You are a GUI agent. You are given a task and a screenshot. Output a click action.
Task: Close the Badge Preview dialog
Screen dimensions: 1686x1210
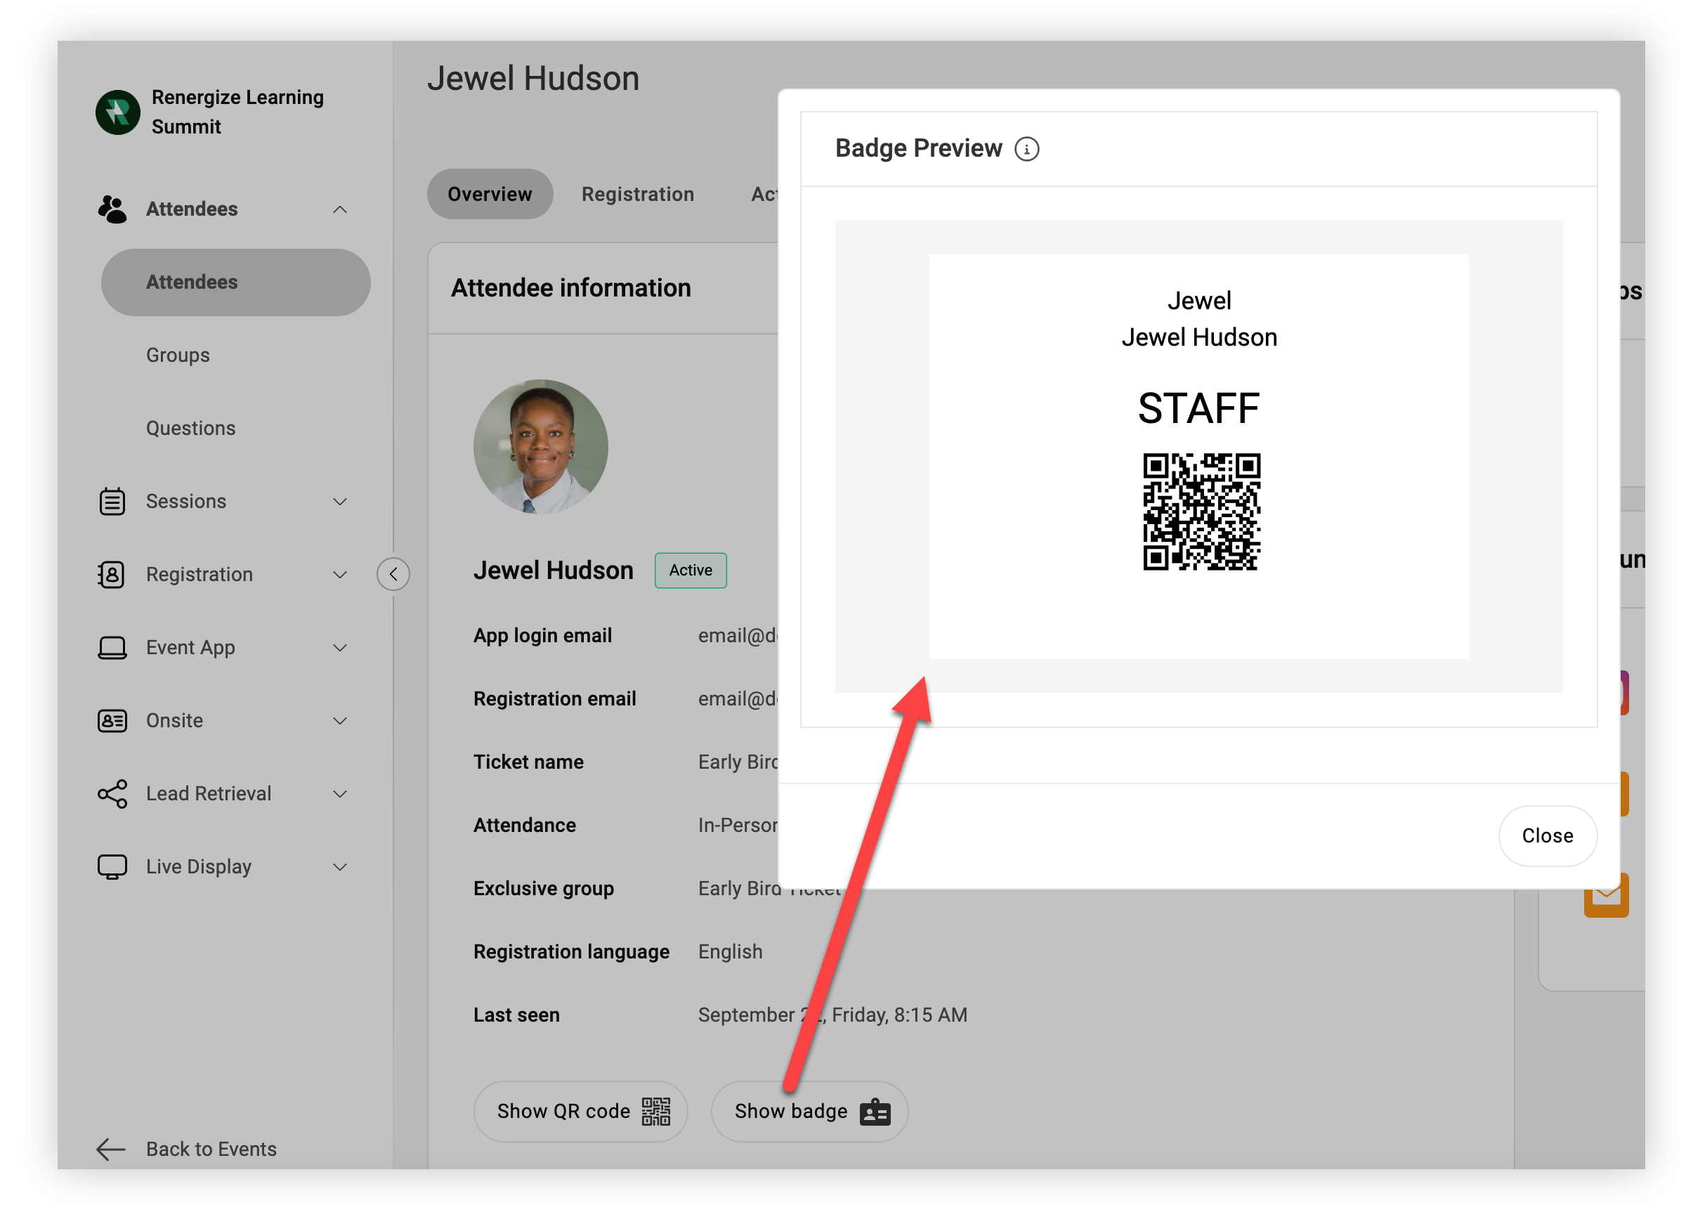point(1547,835)
